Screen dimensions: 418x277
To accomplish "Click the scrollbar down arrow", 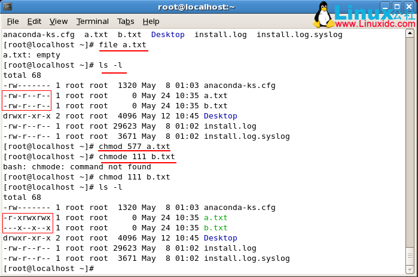I will [x=410, y=270].
